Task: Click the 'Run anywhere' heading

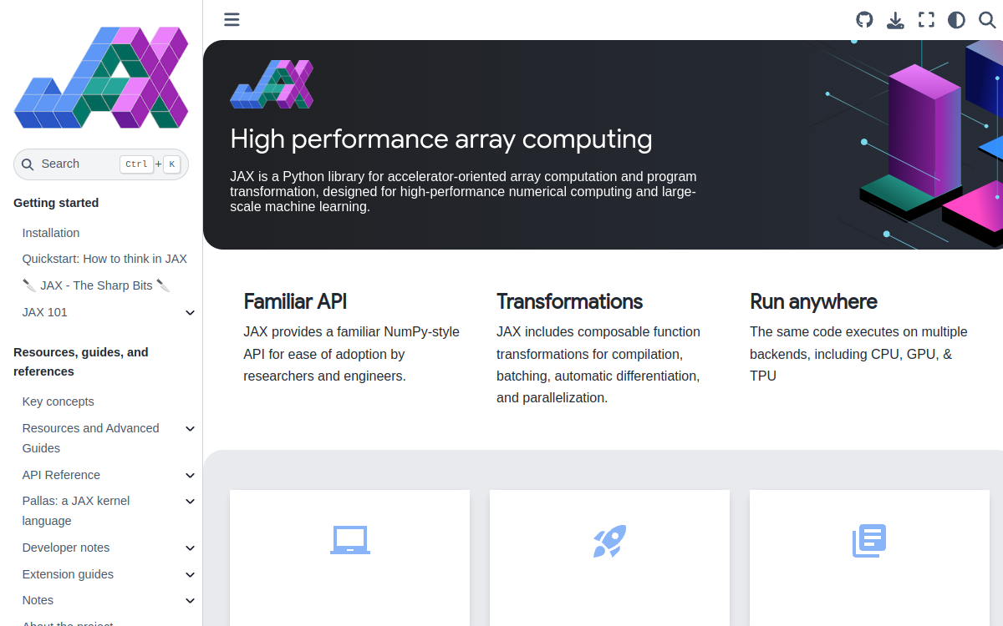Action: [x=813, y=301]
